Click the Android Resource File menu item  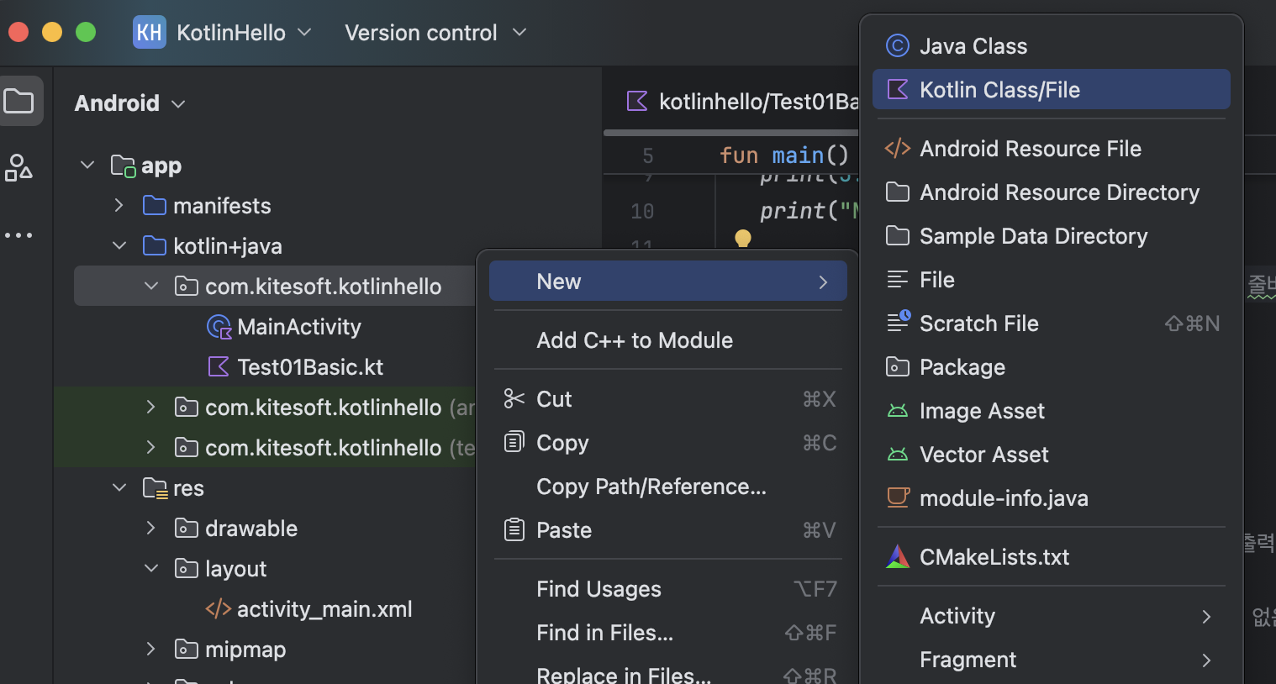pyautogui.click(x=1030, y=149)
